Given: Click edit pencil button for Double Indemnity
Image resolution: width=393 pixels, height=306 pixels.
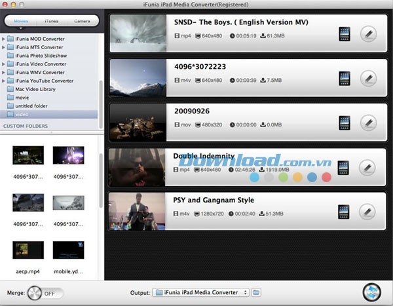Looking at the screenshot, I should 367,168.
